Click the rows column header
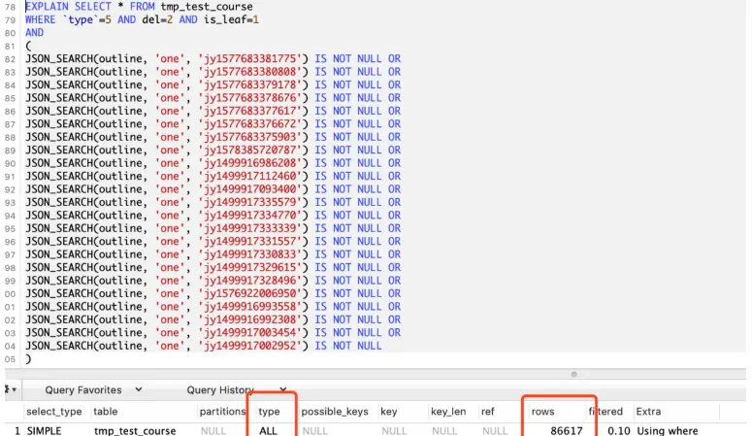Image resolution: width=752 pixels, height=436 pixels. [x=542, y=412]
